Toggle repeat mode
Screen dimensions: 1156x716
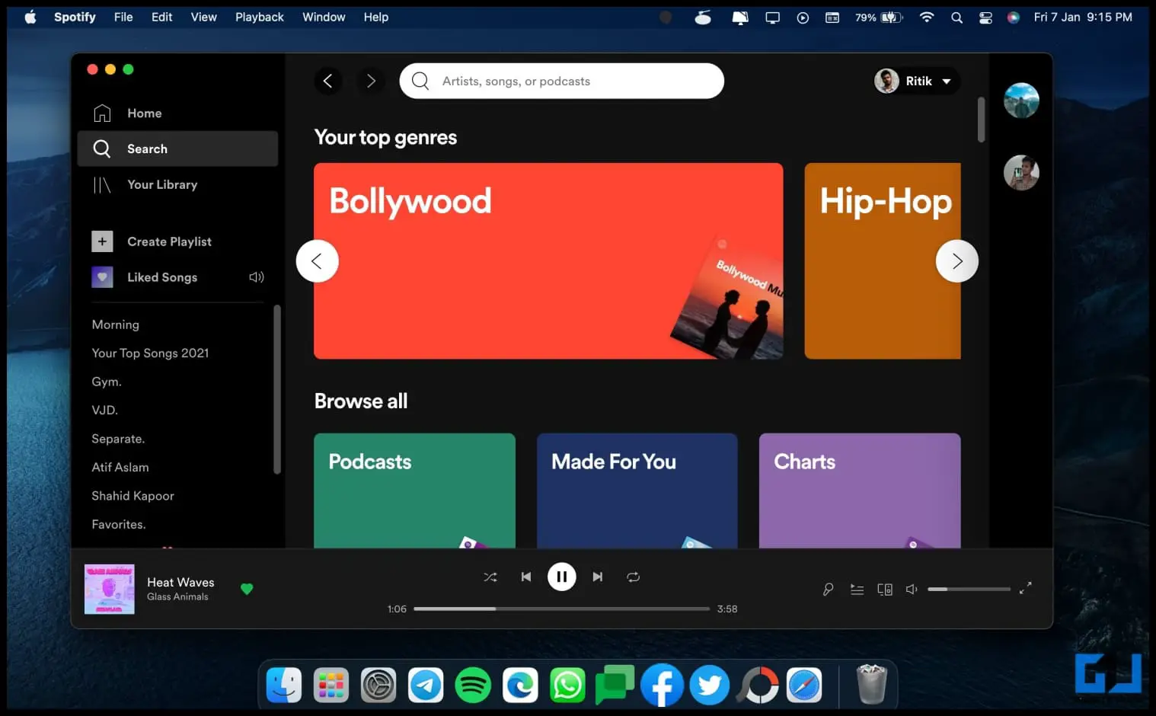pos(633,577)
